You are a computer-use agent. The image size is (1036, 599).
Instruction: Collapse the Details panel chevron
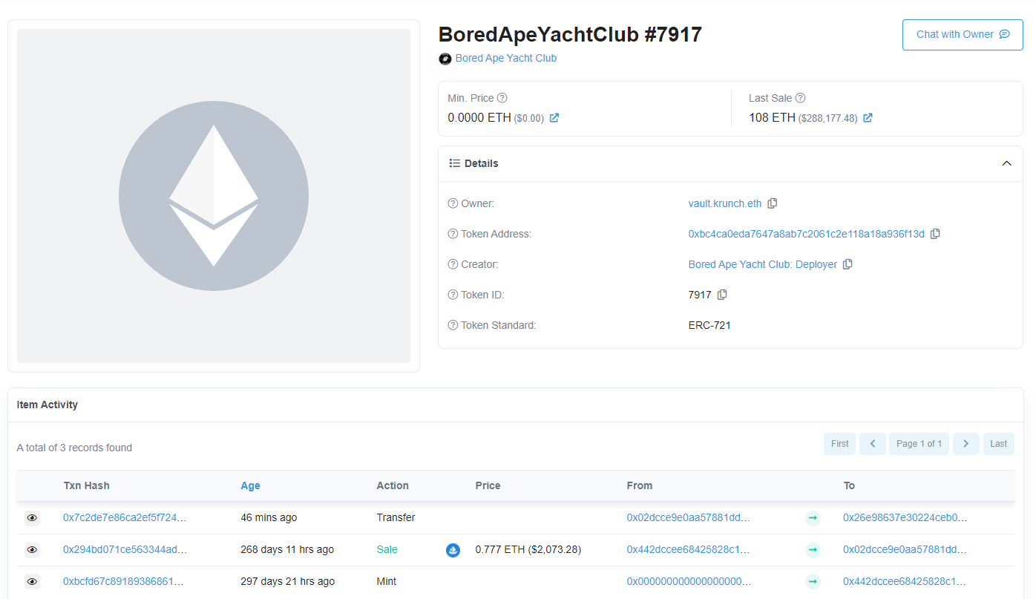pyautogui.click(x=1006, y=163)
